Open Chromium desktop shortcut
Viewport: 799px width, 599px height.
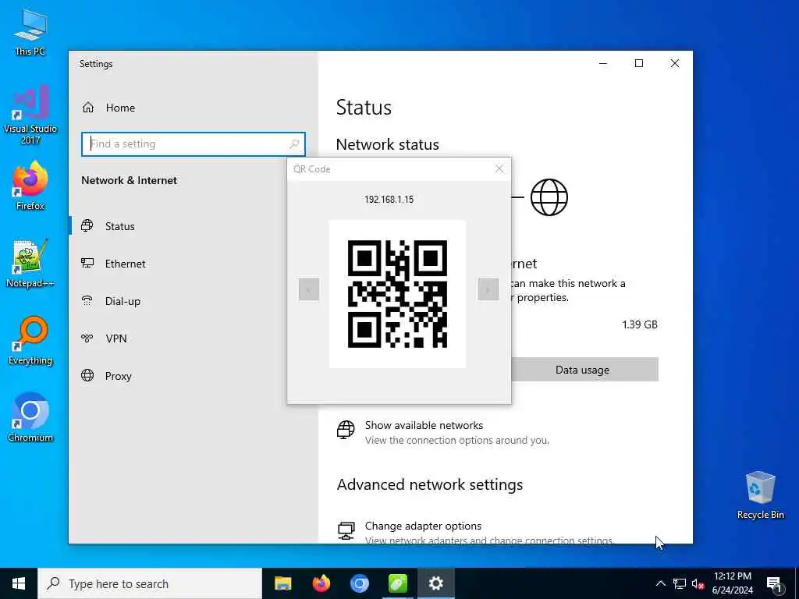pyautogui.click(x=30, y=418)
